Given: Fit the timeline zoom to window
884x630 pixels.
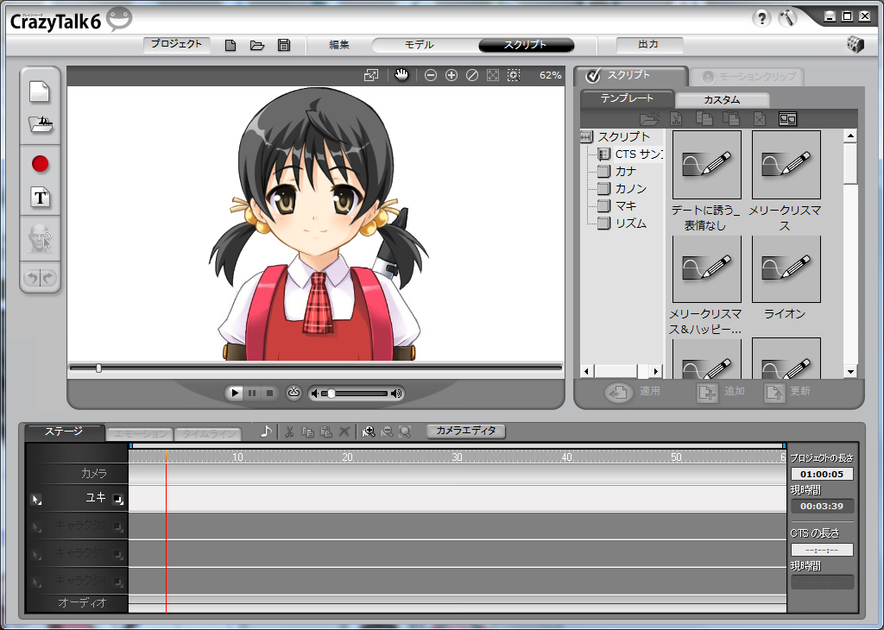Looking at the screenshot, I should click(405, 432).
